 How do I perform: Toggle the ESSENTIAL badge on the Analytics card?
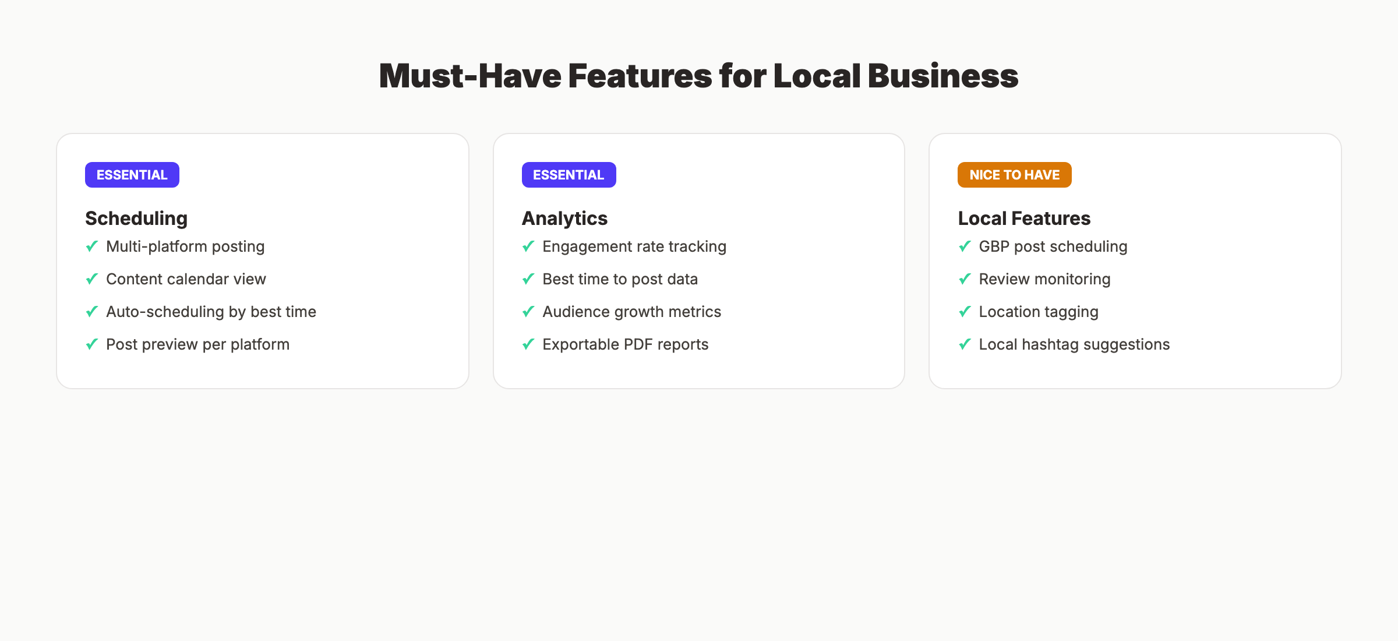point(569,174)
